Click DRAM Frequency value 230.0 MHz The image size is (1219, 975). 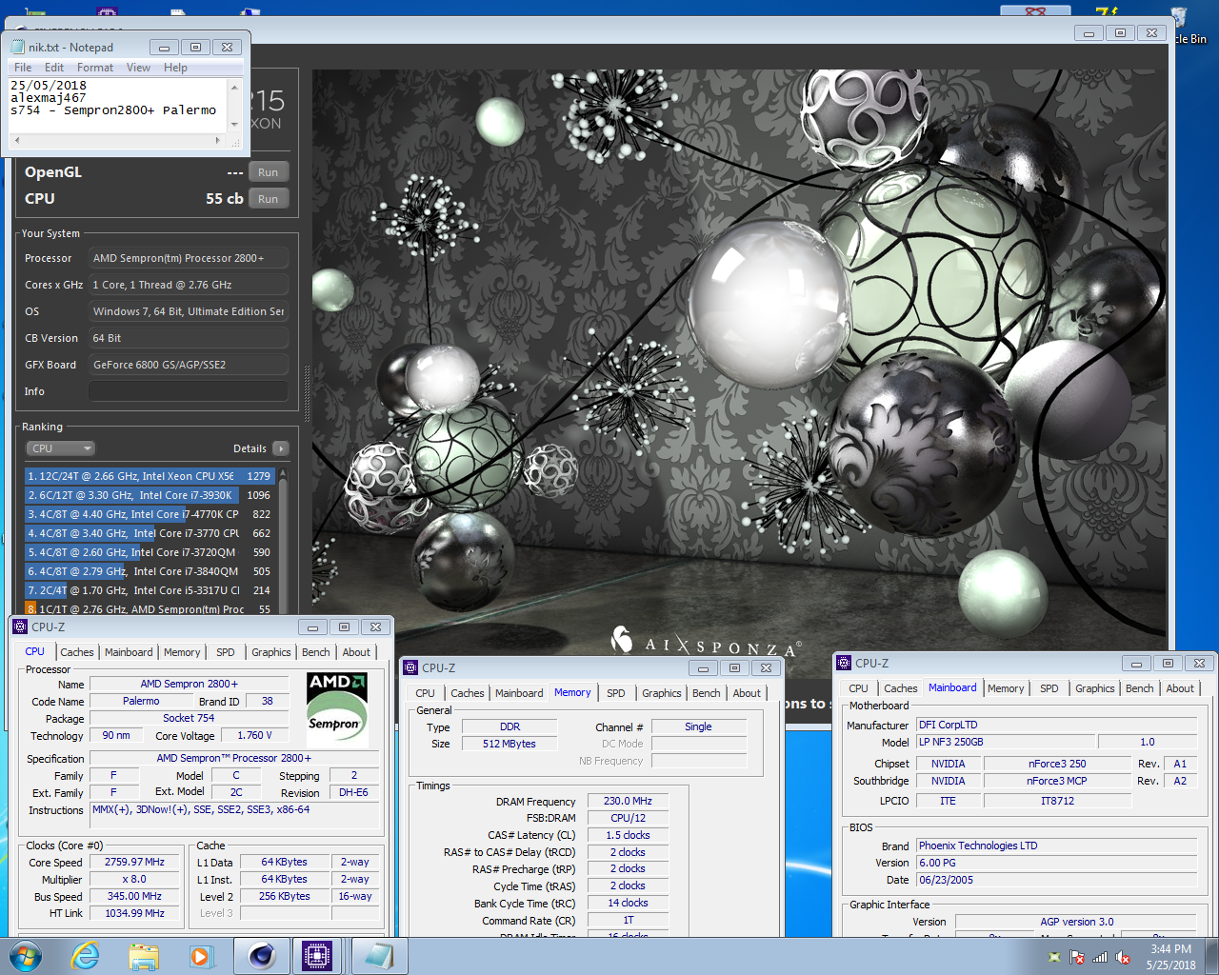tap(629, 802)
